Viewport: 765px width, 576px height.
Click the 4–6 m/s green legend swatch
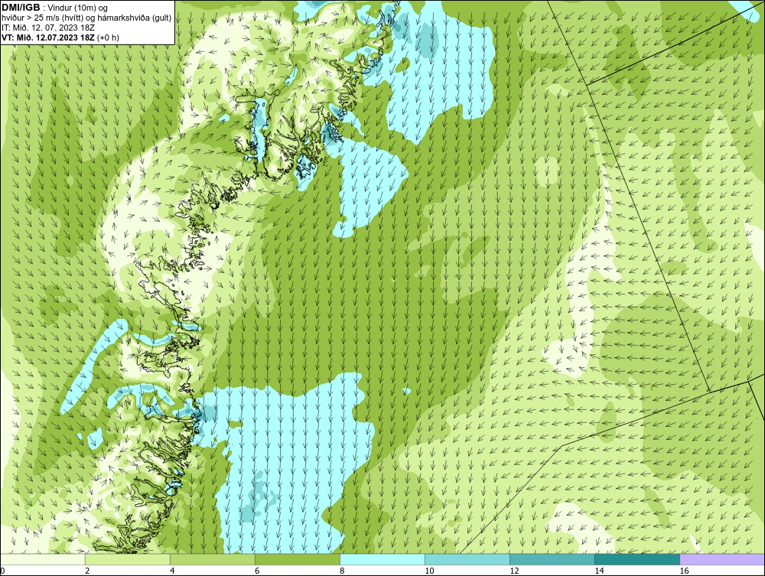tap(213, 559)
